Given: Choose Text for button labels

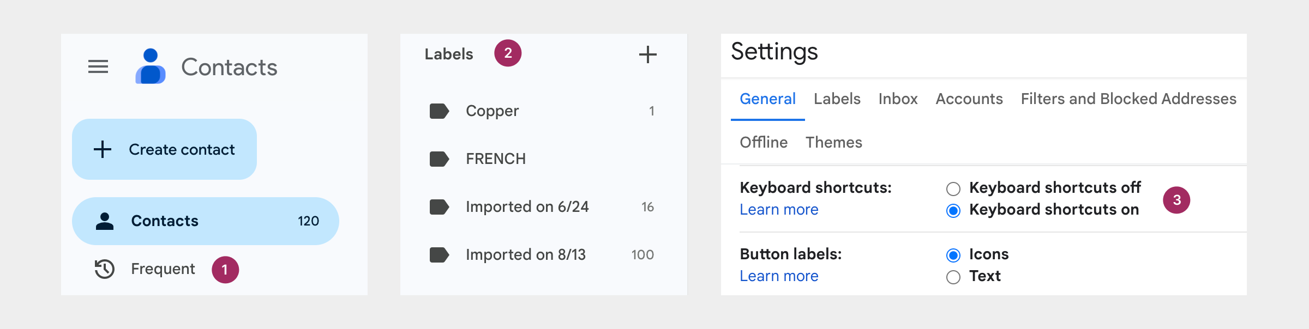Looking at the screenshot, I should [953, 277].
